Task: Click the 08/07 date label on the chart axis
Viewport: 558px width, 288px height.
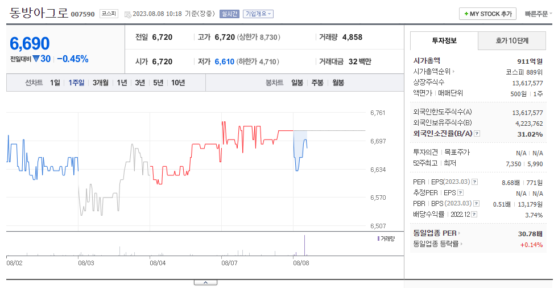Action: [229, 263]
